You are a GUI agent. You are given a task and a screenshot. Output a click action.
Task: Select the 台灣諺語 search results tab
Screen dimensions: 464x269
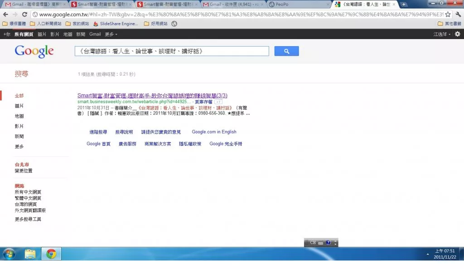coord(365,5)
